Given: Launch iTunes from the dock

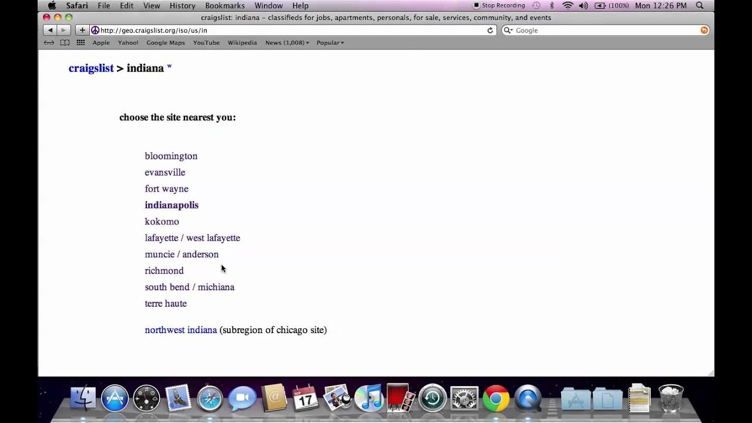Looking at the screenshot, I should (x=369, y=398).
